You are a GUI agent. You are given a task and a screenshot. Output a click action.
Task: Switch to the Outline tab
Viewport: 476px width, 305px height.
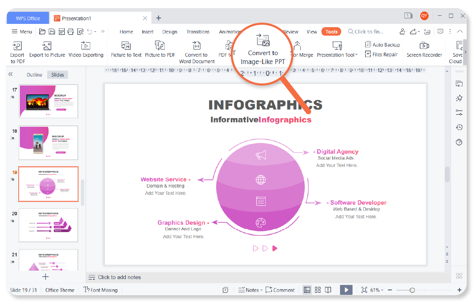point(34,75)
